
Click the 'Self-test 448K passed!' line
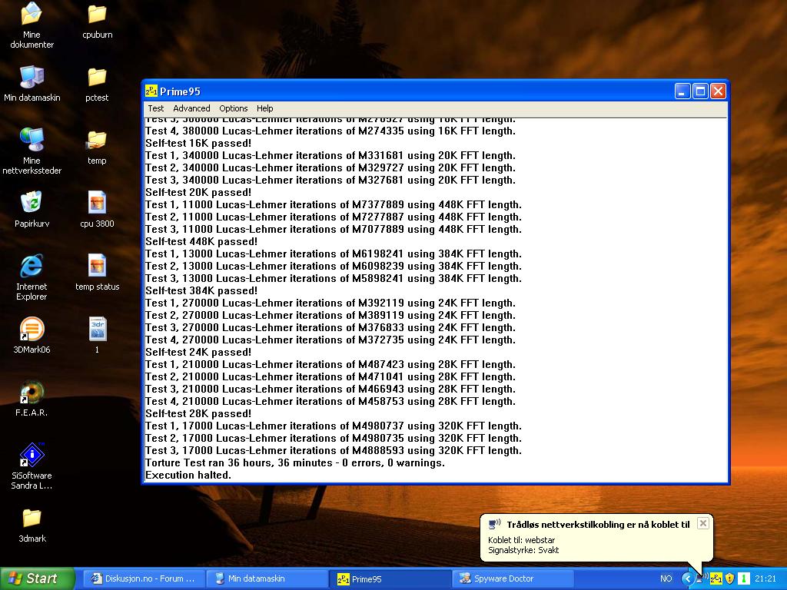coord(201,241)
